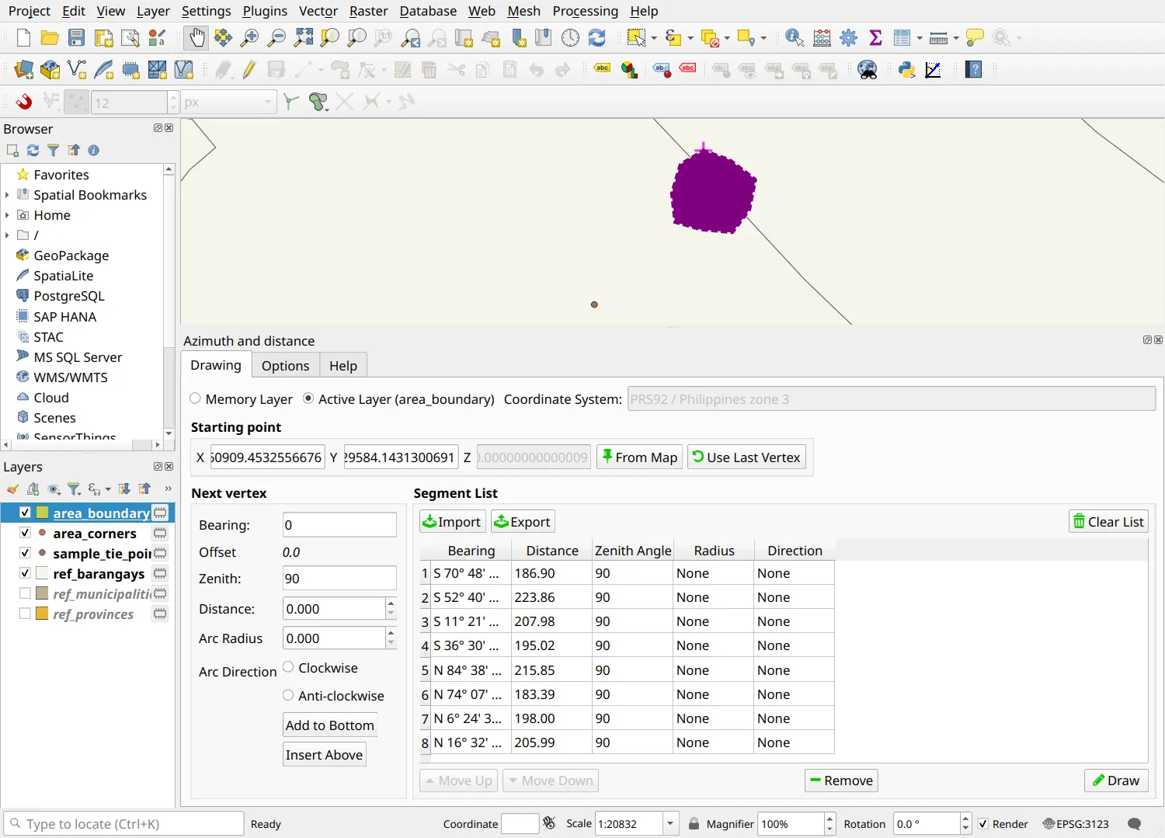Image resolution: width=1165 pixels, height=838 pixels.
Task: Toggle editing with the pencil icon
Action: point(249,70)
